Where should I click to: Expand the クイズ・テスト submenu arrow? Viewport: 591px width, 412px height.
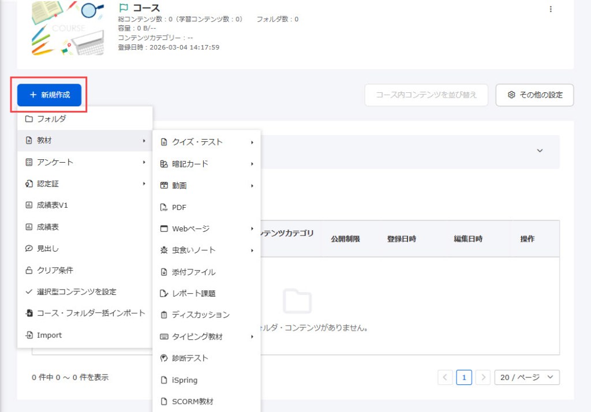pos(252,142)
